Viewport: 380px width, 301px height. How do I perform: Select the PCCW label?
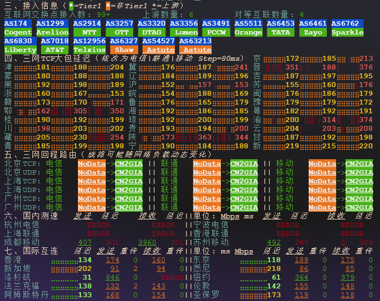point(216,32)
